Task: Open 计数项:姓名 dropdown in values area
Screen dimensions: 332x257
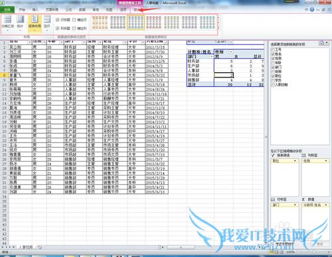Action: click(x=326, y=205)
